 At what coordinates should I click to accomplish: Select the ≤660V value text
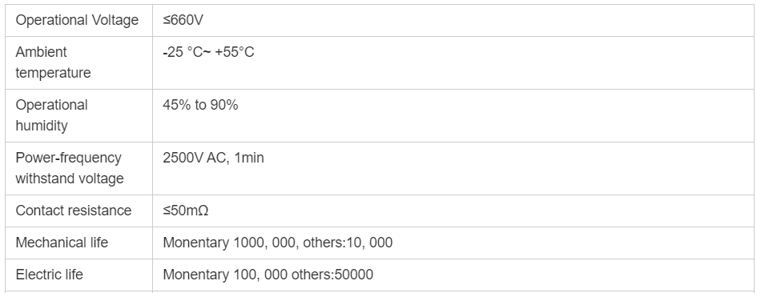click(183, 20)
